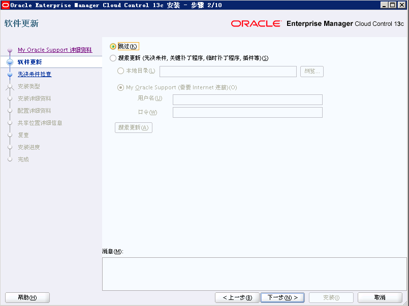Image resolution: width=409 pixels, height=306 pixels.
Task: Click the 安装进度 step bullet
Action: click(10, 147)
